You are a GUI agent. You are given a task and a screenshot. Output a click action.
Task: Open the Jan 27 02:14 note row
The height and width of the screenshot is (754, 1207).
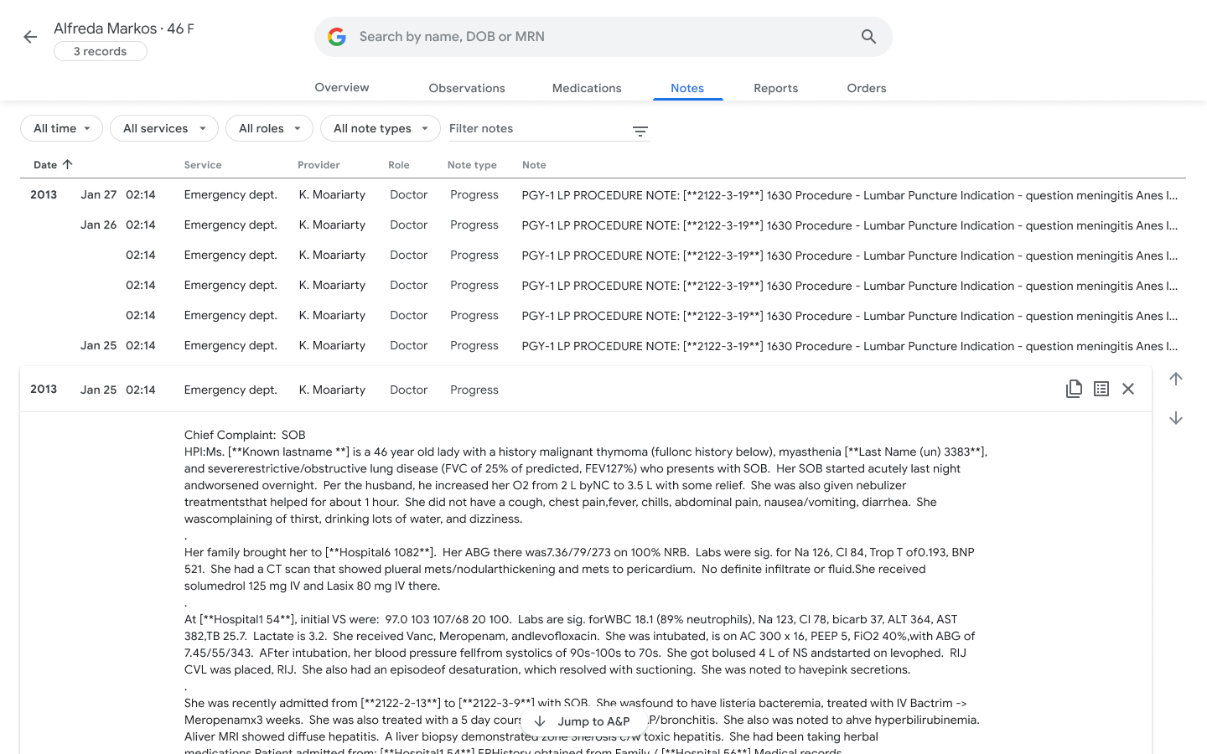[603, 194]
